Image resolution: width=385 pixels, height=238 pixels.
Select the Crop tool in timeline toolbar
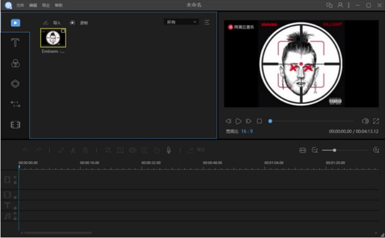[108, 150]
